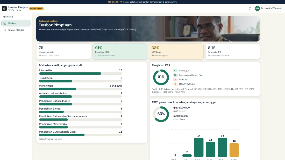This screenshot has width=285, height=160.
Task: Click the "Administrasi Kesehatan" row label
Action: click(x=53, y=93)
